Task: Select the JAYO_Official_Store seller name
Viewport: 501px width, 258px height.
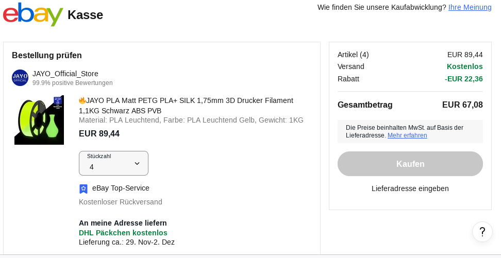Action: (x=65, y=74)
